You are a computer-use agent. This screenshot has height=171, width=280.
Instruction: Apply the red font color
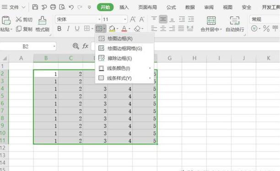(124, 28)
